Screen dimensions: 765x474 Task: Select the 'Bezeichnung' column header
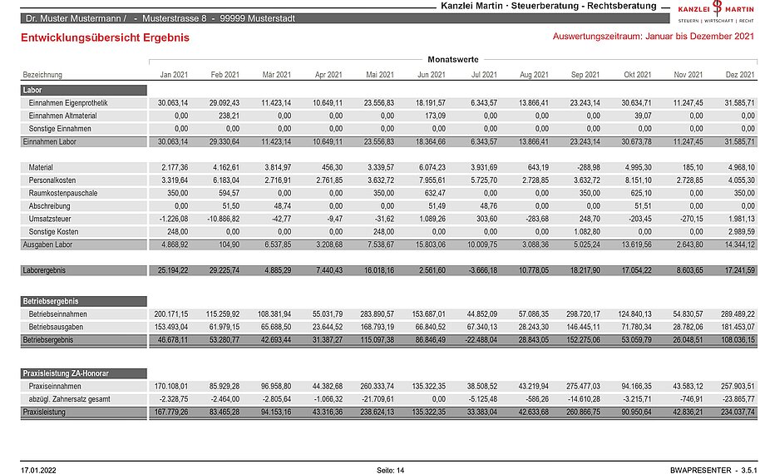tap(42, 75)
